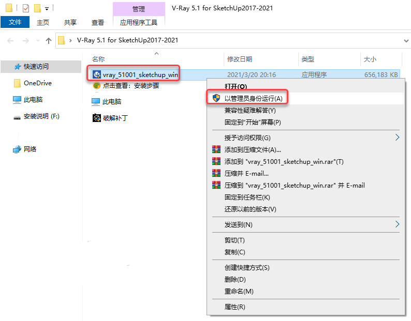Choose 还原以前的版本(V)
Viewport: 411px width, 321px height.
305,209
